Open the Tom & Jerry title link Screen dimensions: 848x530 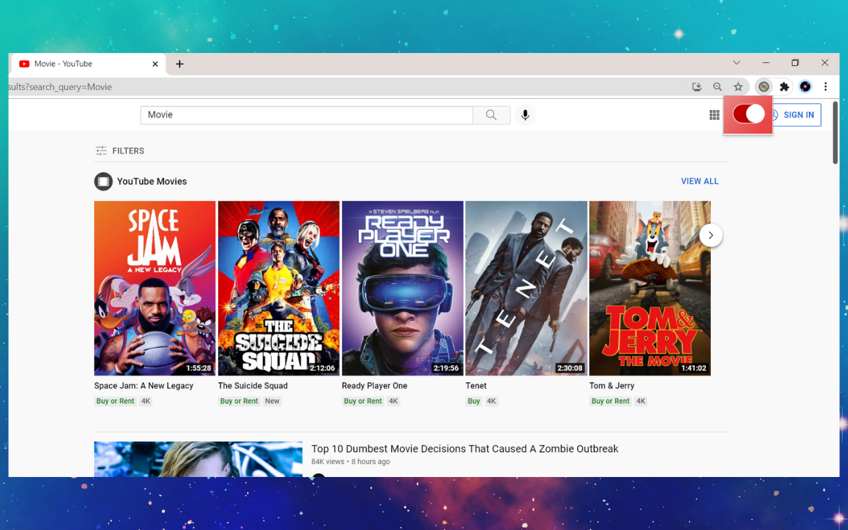(612, 386)
